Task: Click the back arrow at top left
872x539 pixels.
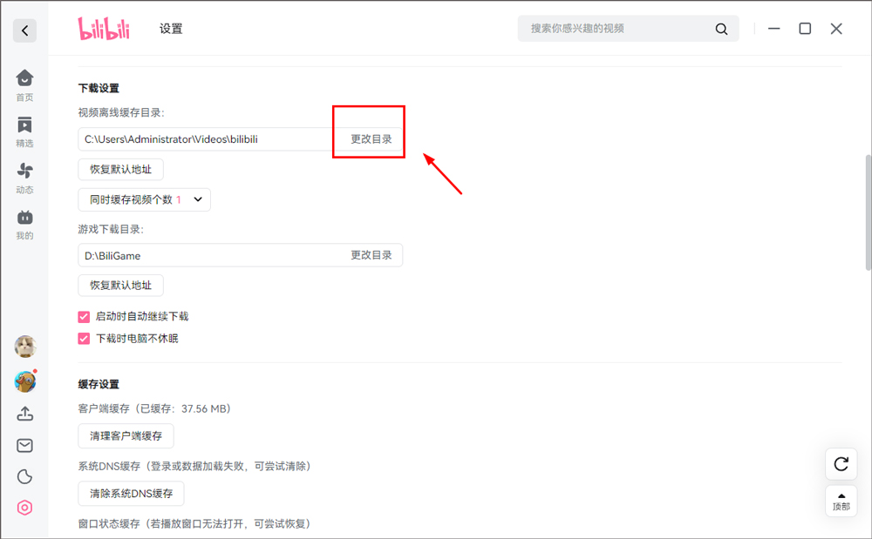Action: [x=24, y=30]
